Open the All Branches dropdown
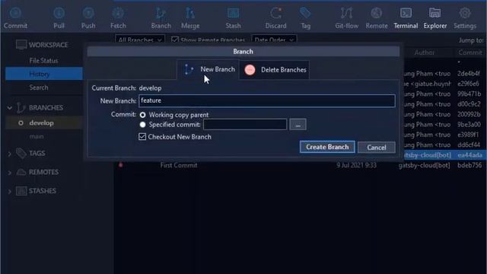 coord(140,40)
